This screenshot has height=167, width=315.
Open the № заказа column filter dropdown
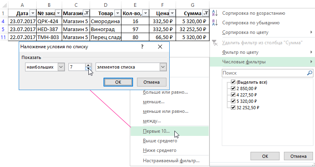click(58, 13)
